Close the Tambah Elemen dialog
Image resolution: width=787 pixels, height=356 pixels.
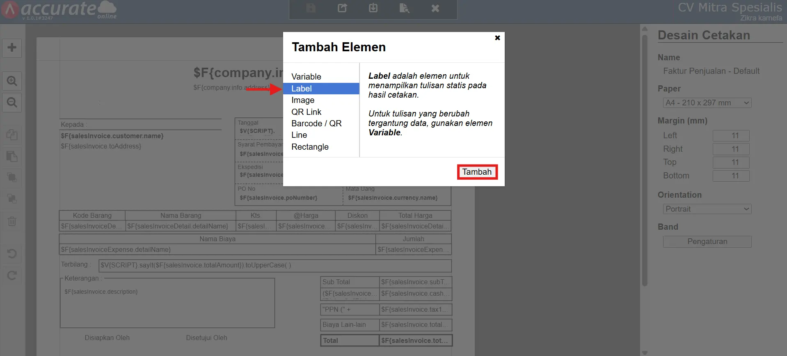(497, 38)
